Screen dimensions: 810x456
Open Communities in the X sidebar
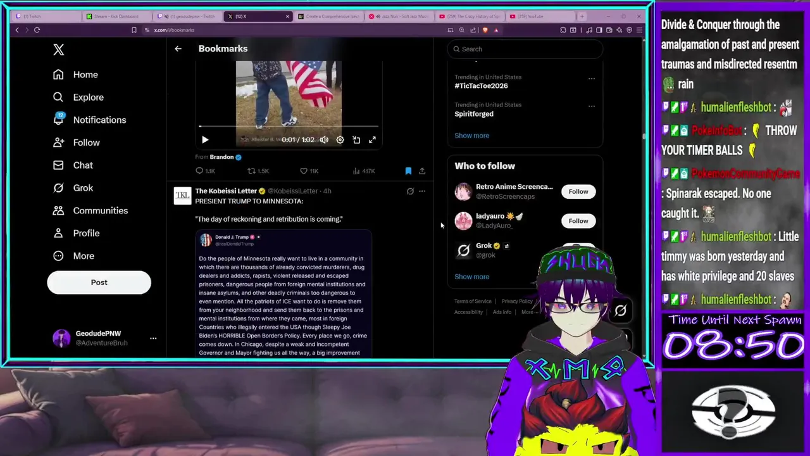tap(90, 210)
